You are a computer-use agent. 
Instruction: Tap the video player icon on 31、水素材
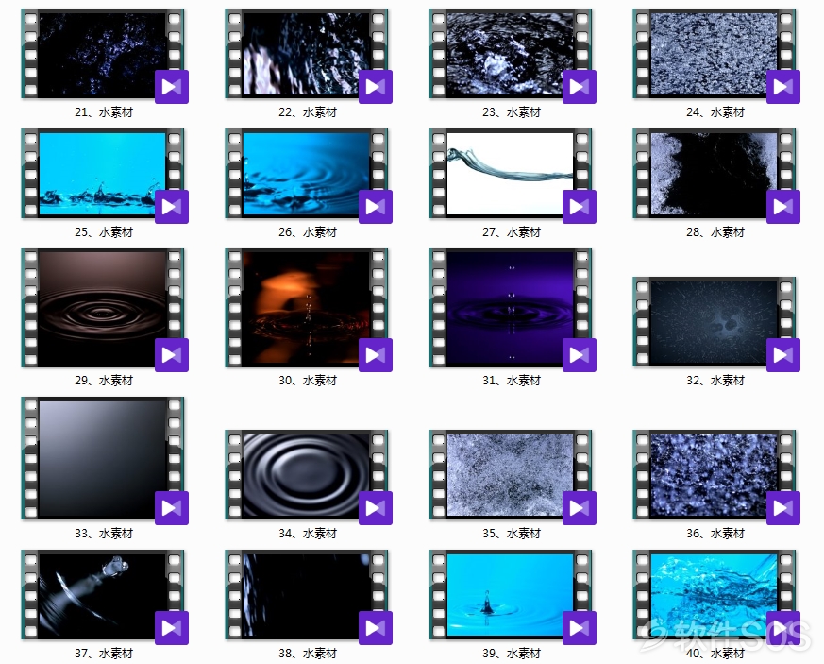tap(580, 355)
